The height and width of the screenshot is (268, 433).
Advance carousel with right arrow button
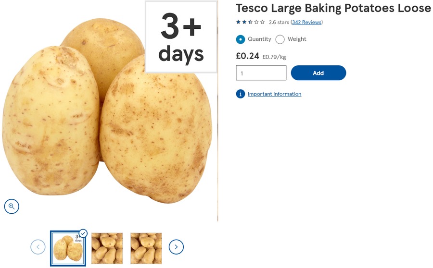(176, 247)
